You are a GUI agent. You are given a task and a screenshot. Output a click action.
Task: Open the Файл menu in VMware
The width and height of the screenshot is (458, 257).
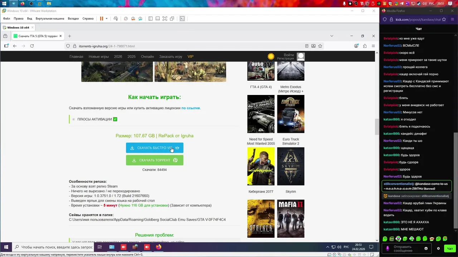(6, 19)
